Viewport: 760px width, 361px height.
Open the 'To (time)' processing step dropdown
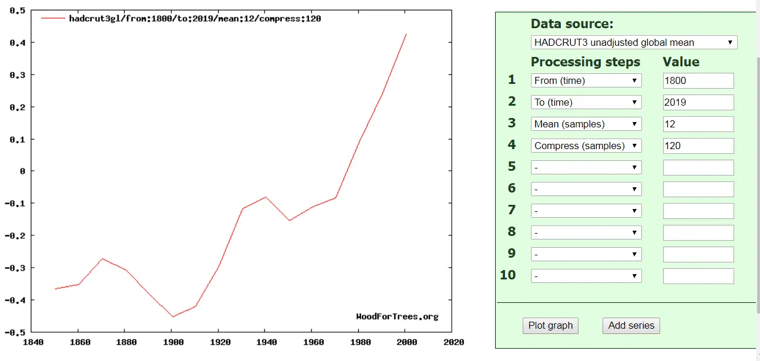point(586,102)
